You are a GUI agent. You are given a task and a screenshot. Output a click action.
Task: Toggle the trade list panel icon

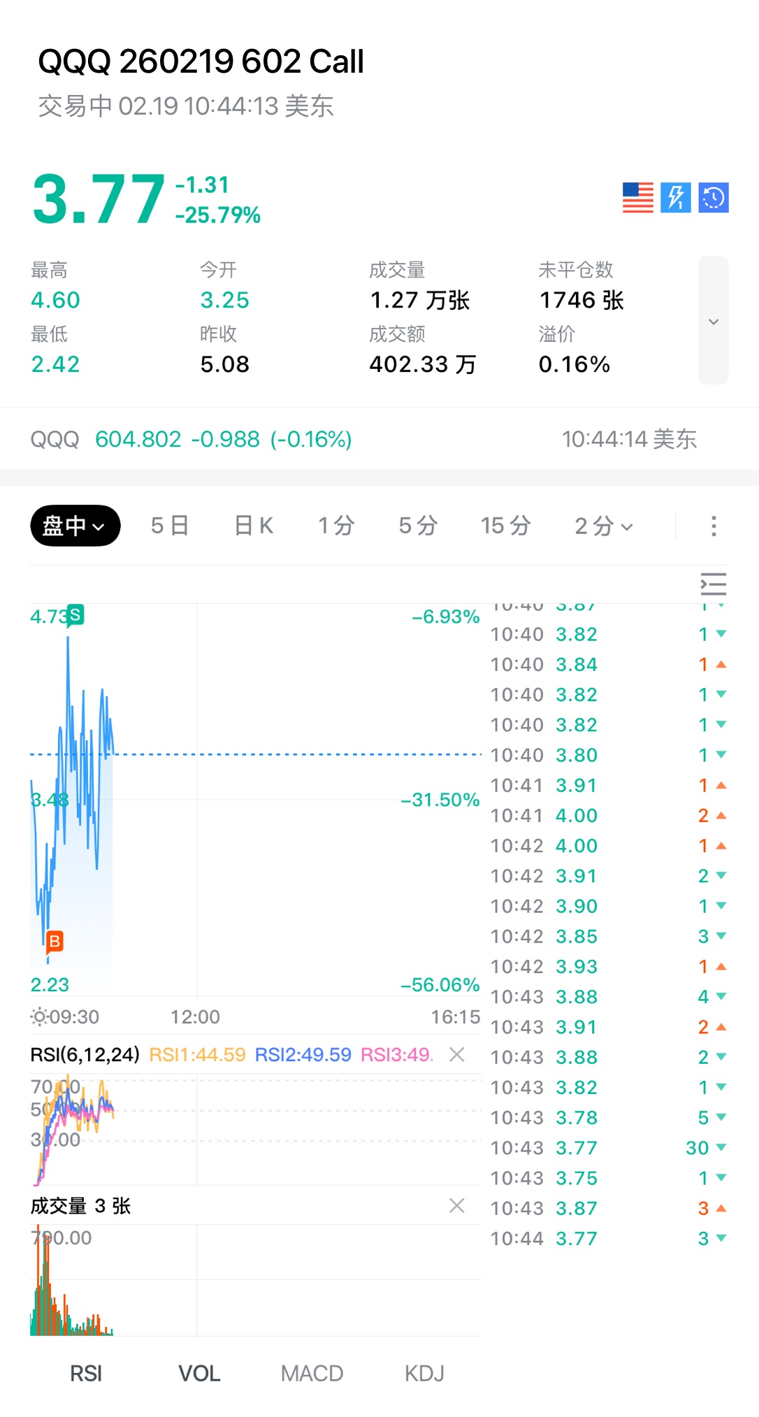click(x=714, y=584)
